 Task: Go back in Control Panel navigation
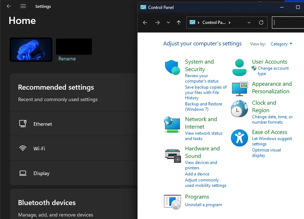coord(145,23)
